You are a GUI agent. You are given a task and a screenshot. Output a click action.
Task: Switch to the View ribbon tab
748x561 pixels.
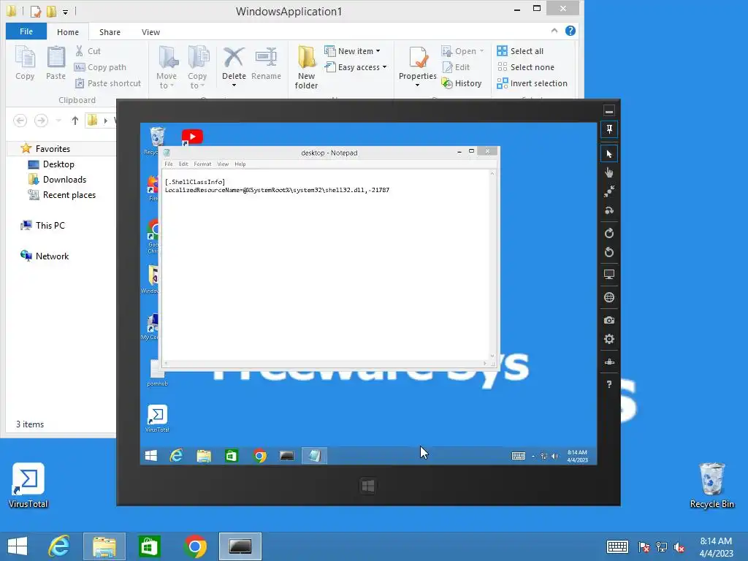click(150, 32)
